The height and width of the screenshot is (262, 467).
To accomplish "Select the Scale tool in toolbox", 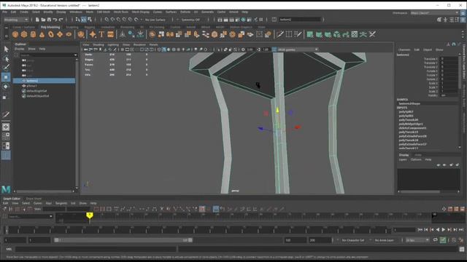I will point(6,97).
